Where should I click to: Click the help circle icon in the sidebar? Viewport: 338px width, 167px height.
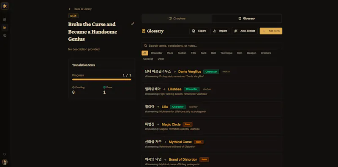(x=5, y=35)
